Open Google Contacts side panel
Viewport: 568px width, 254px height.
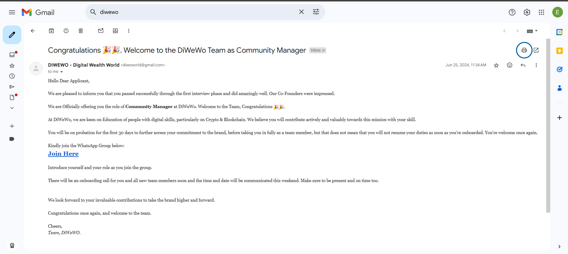click(559, 88)
